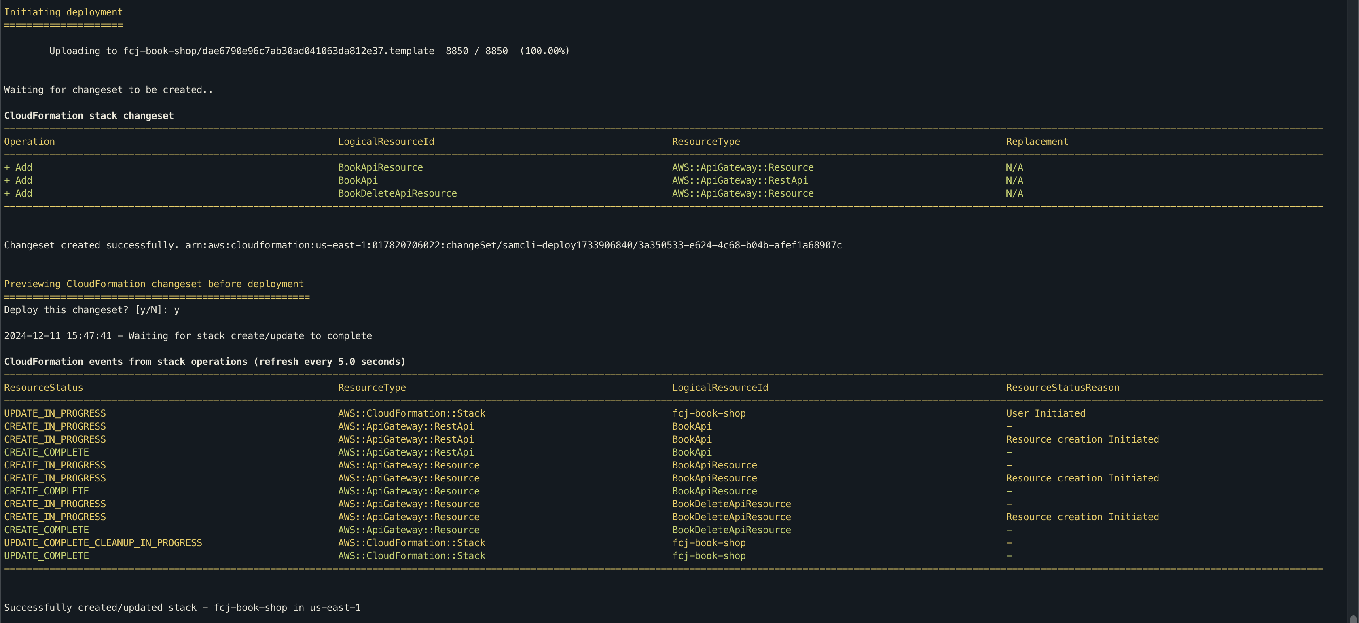Click 'CREATE_COMPLETE' status for BookApiResource
The image size is (1359, 623).
pos(47,491)
